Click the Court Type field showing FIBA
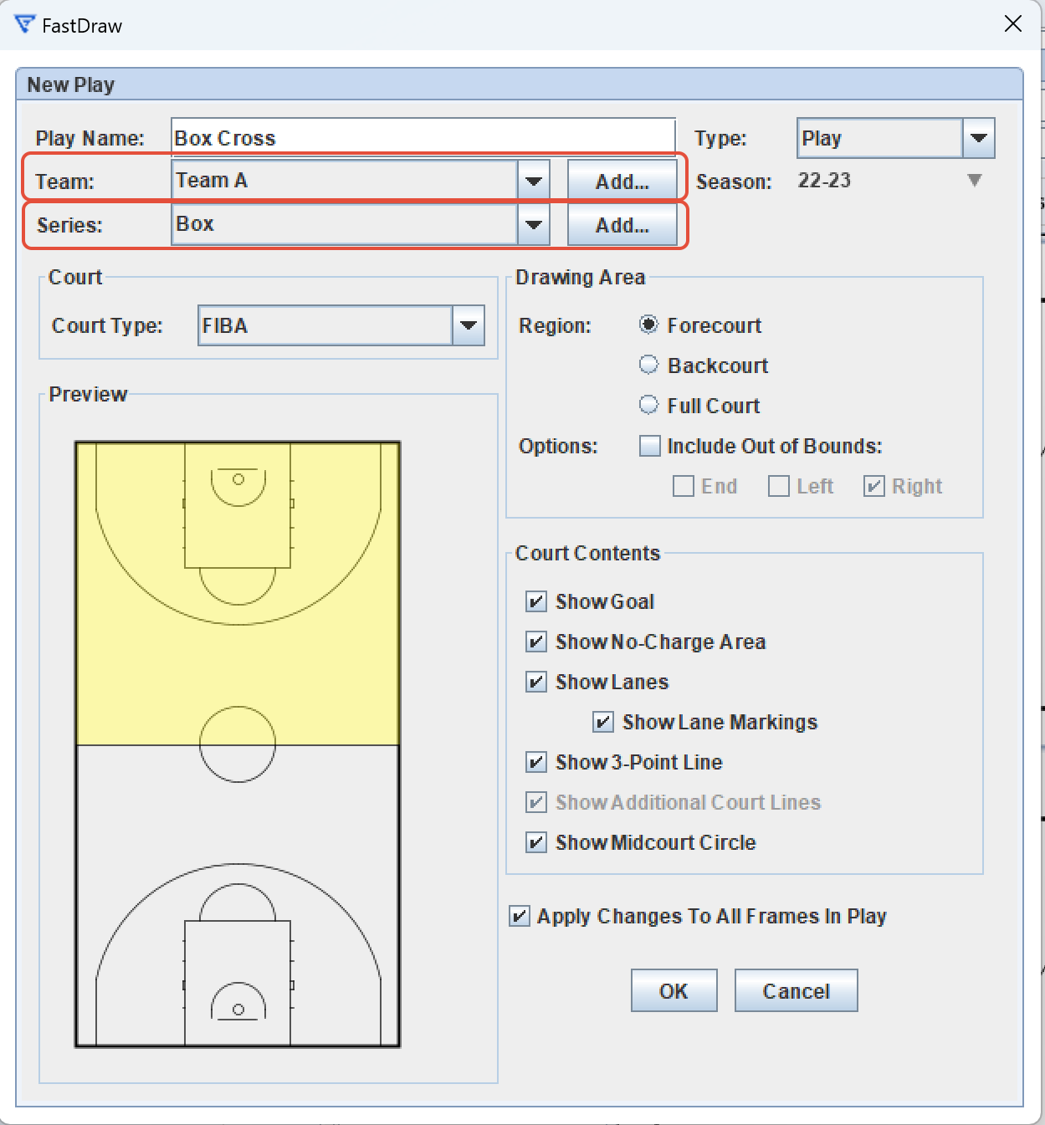 (x=325, y=325)
